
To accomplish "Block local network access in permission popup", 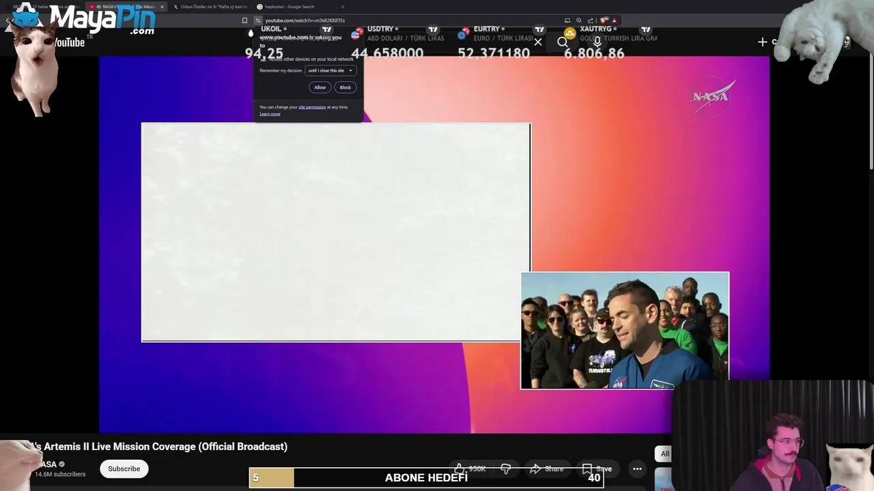I will [346, 87].
